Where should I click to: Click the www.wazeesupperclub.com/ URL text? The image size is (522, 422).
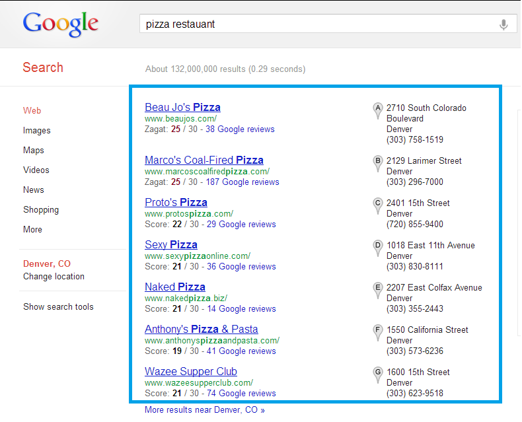(x=199, y=383)
